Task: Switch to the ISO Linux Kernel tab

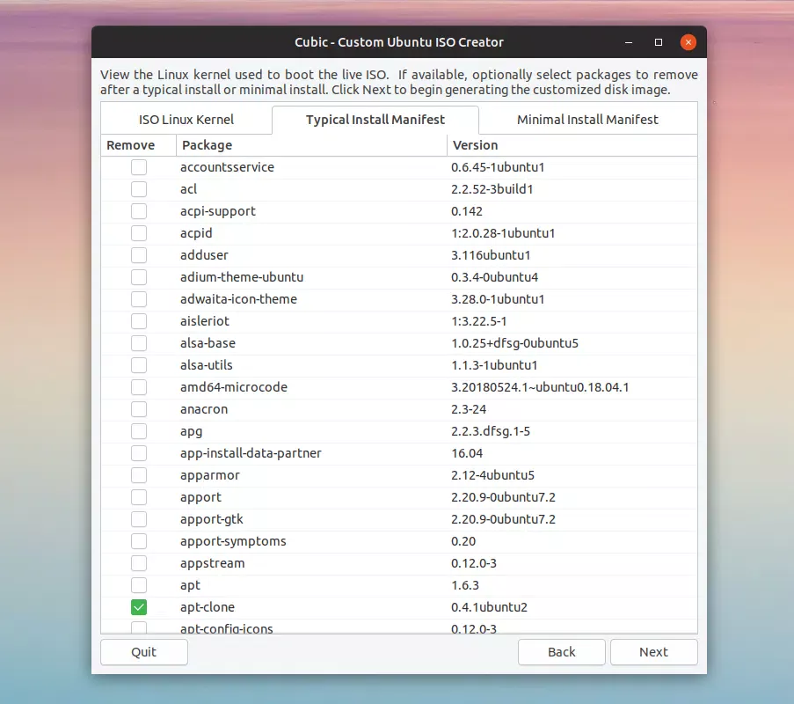Action: (186, 120)
